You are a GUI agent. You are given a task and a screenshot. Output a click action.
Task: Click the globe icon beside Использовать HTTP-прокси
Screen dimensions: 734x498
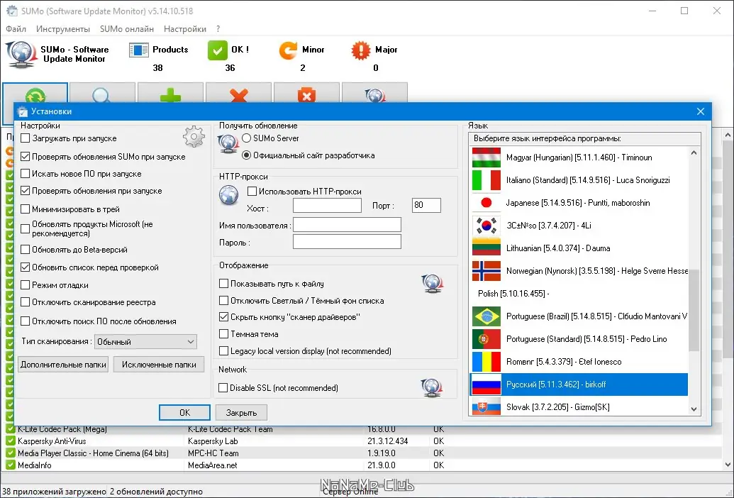229,195
